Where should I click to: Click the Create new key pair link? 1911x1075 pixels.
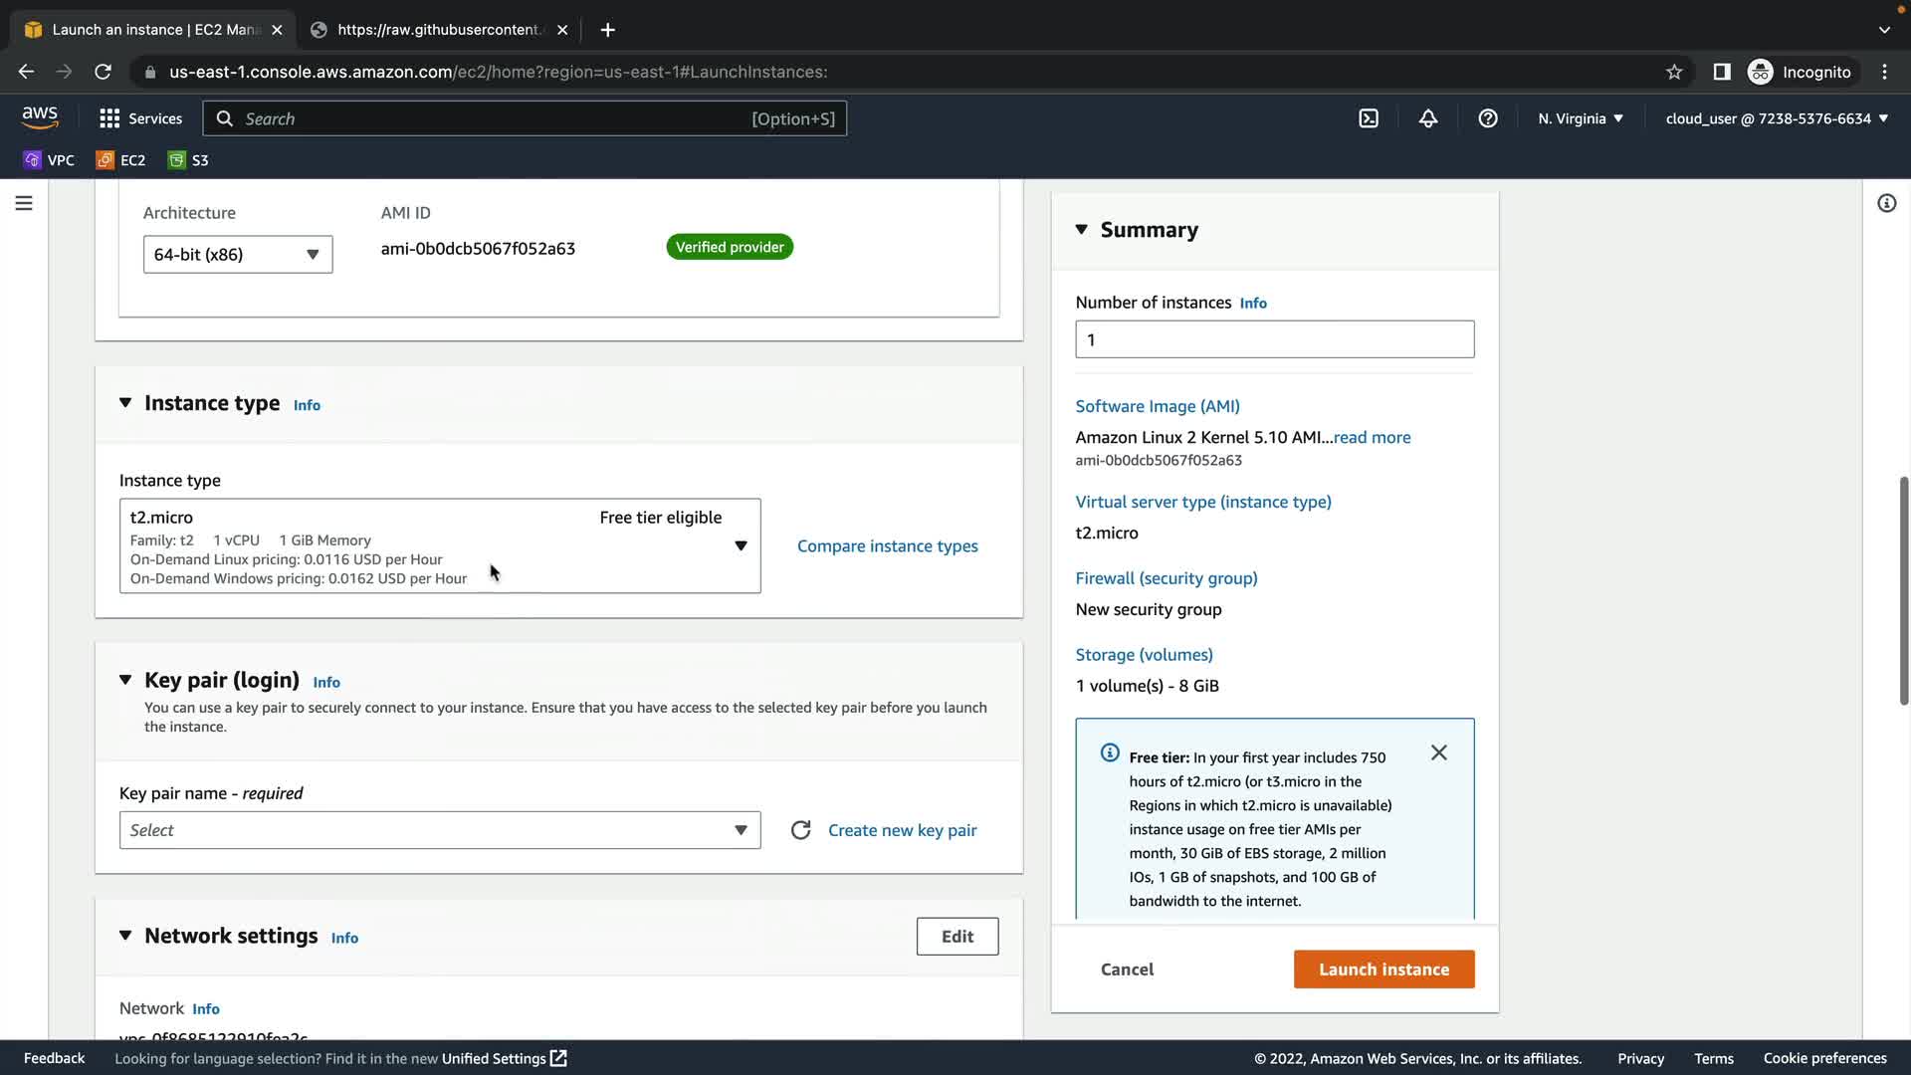point(902,830)
